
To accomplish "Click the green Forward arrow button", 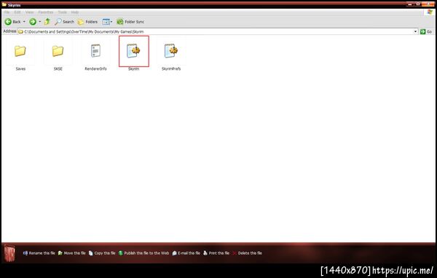I will click(x=33, y=21).
